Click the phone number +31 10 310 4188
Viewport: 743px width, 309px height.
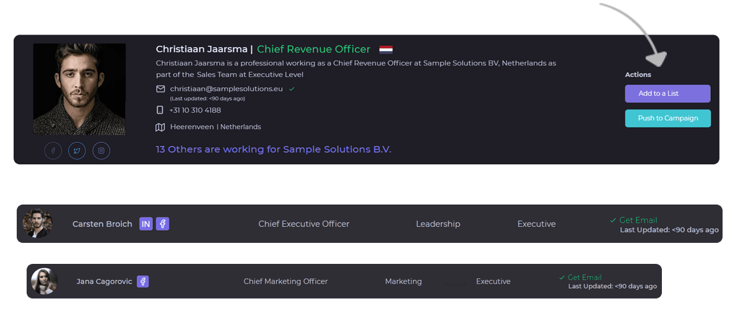coord(195,110)
